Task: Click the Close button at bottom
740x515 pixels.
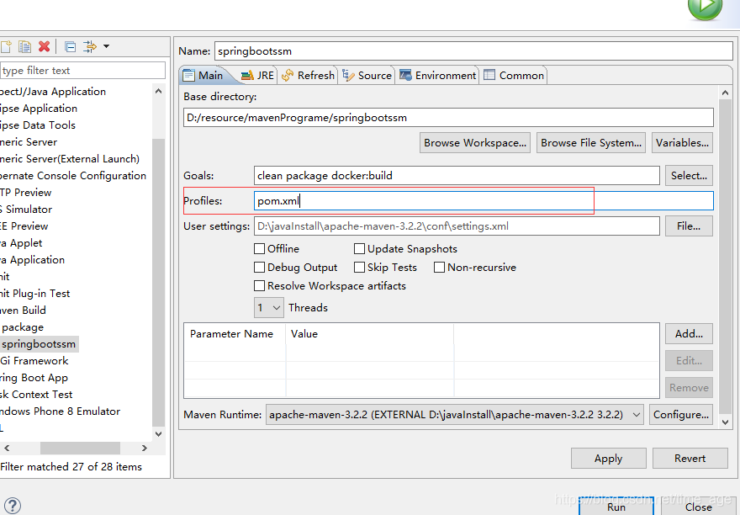Action: point(699,506)
